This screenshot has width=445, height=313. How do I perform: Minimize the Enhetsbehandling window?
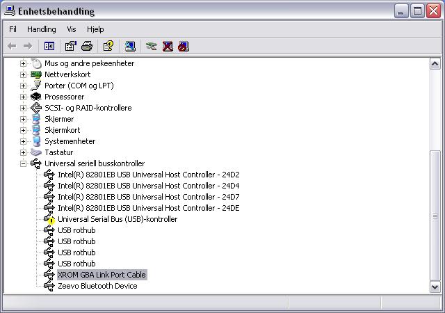point(401,11)
